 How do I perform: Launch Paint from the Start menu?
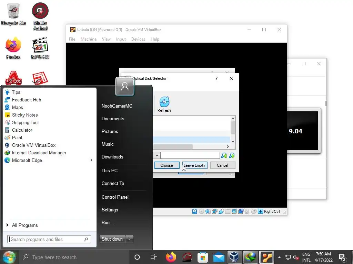(17, 137)
